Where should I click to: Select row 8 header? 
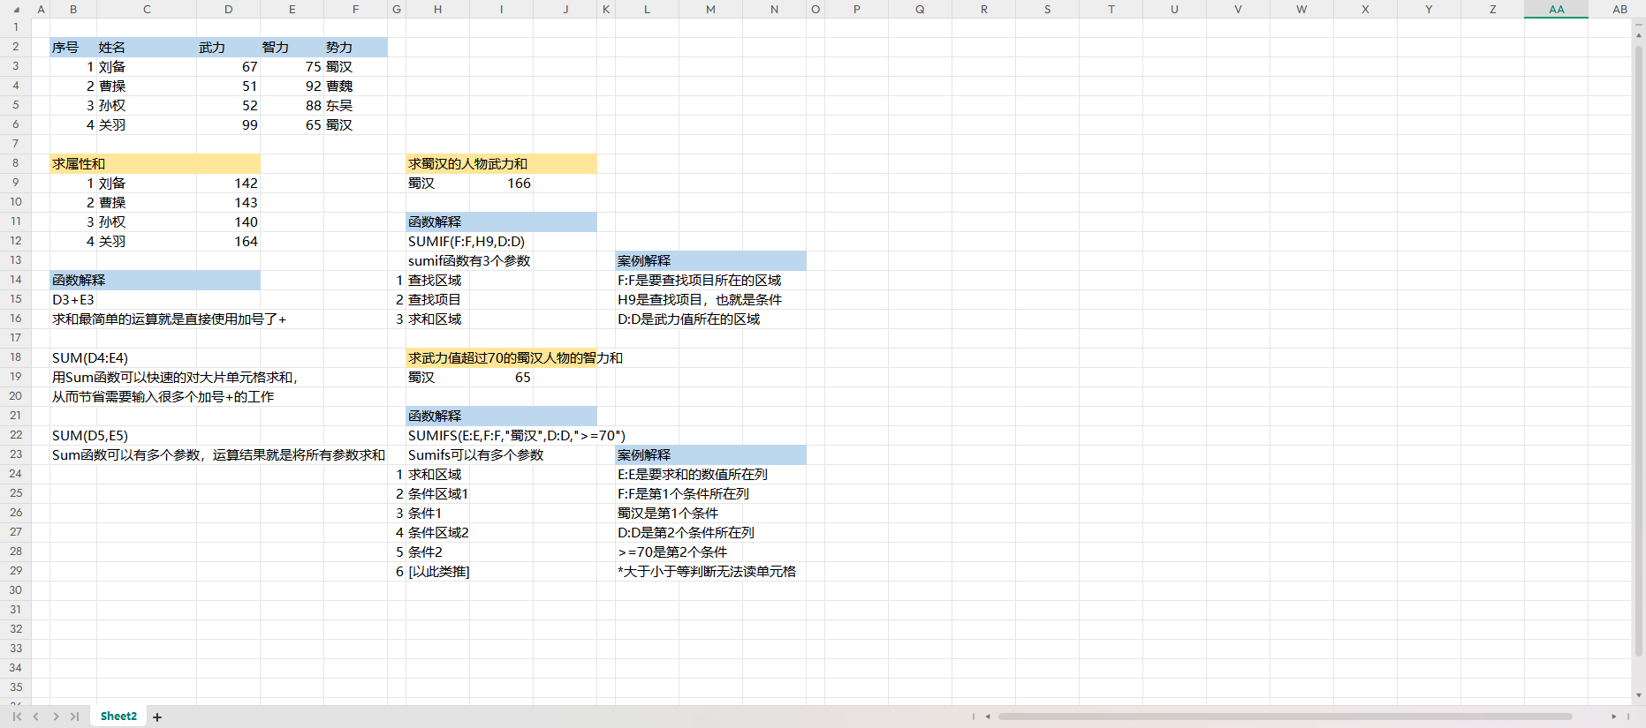[15, 163]
